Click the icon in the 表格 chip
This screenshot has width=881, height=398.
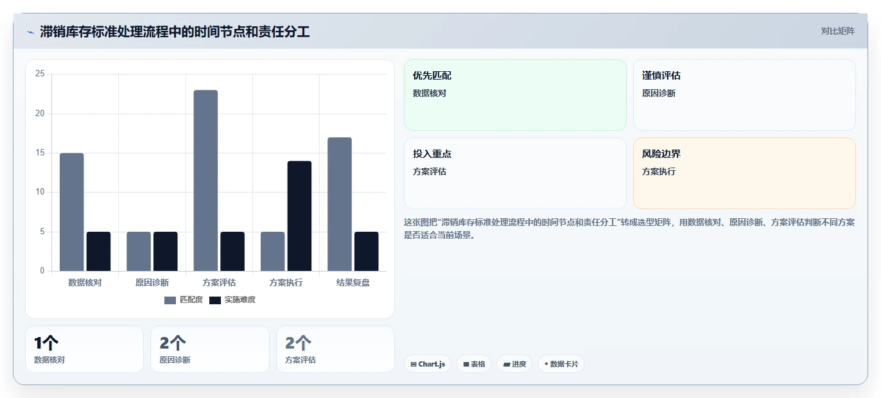(x=466, y=364)
